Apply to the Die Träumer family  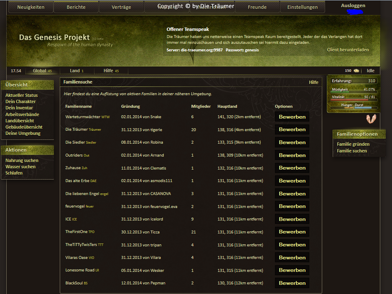292,129
